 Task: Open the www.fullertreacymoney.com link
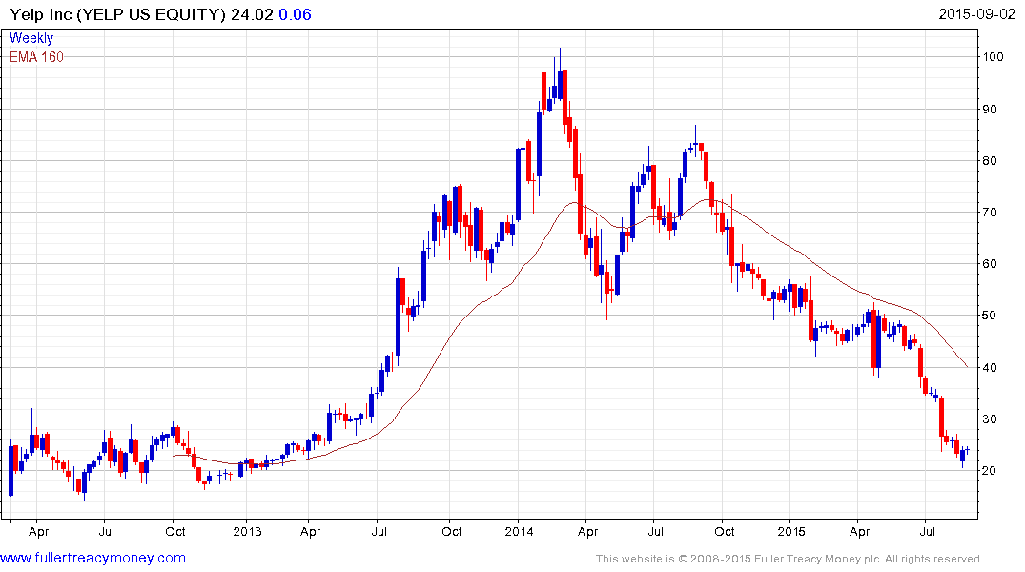[92, 558]
